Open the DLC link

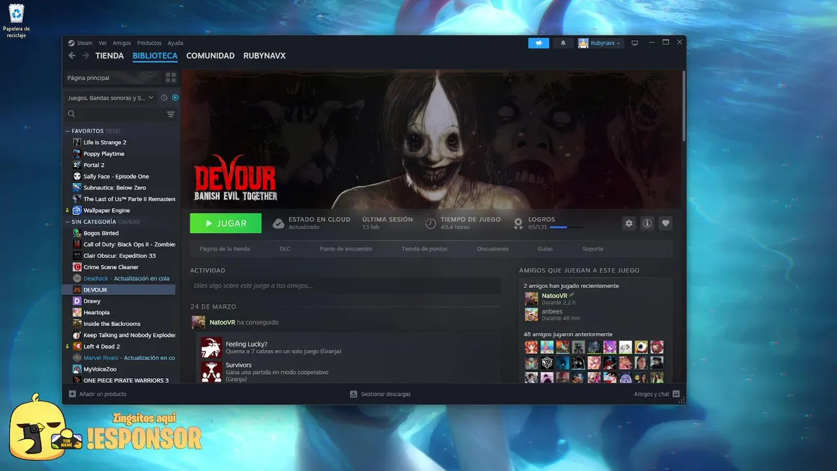click(x=285, y=249)
